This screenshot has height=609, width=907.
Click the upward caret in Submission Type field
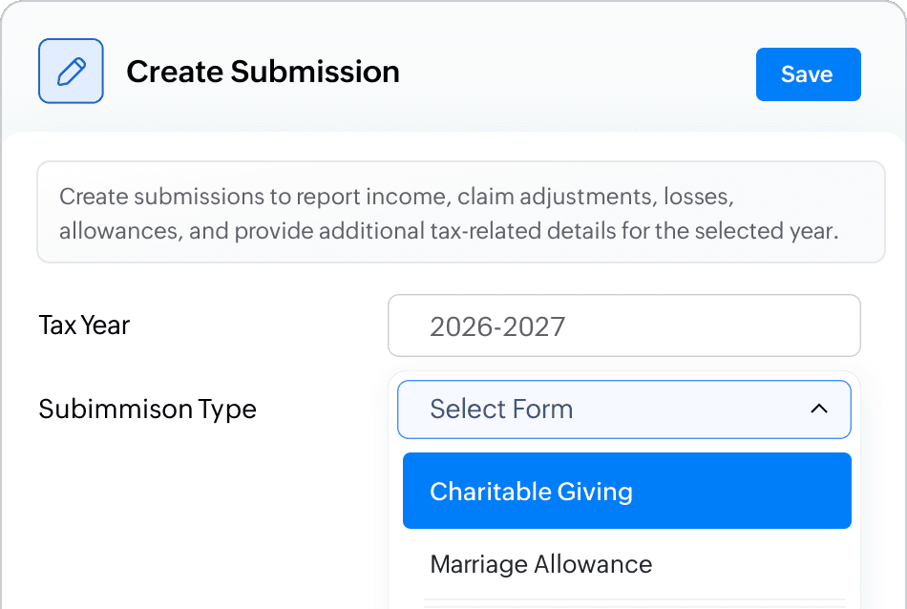pyautogui.click(x=818, y=409)
